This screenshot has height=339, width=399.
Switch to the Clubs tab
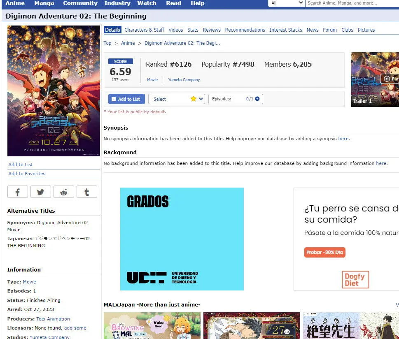coord(348,30)
